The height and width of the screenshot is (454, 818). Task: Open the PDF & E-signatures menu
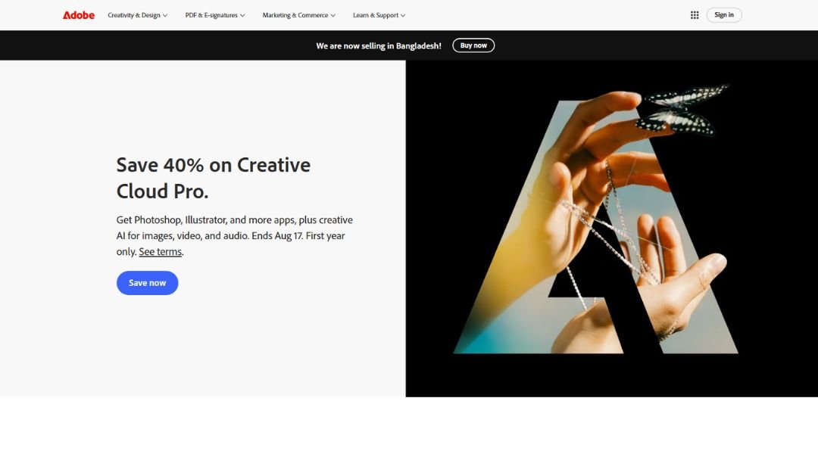(215, 15)
